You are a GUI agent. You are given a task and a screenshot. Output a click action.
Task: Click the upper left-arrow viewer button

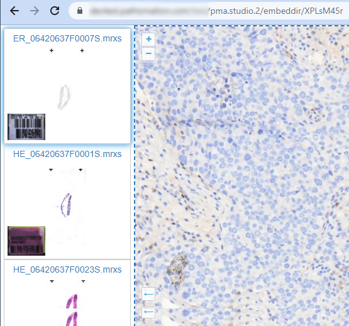click(148, 294)
